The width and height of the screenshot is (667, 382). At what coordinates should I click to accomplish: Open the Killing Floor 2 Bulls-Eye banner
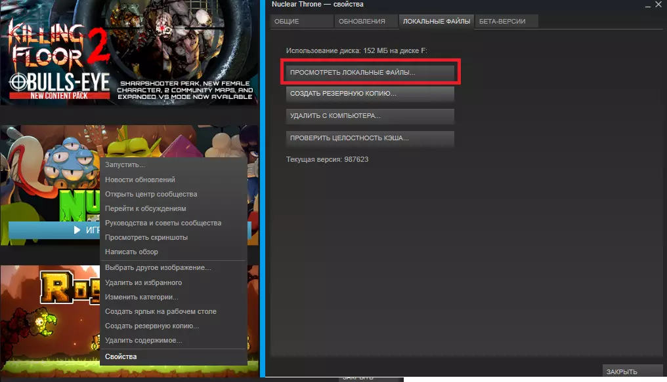129,52
